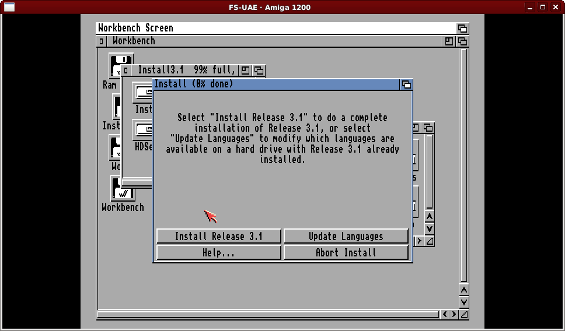Viewport: 565px width, 331px height.
Task: Click sizing gadget of window behind the installer
Action: [x=430, y=241]
